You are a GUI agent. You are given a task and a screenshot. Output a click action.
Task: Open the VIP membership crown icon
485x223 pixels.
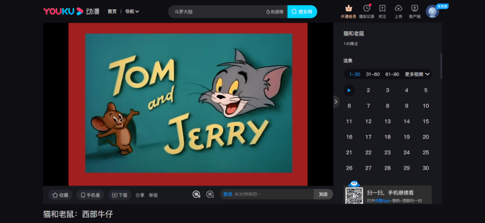pos(348,9)
